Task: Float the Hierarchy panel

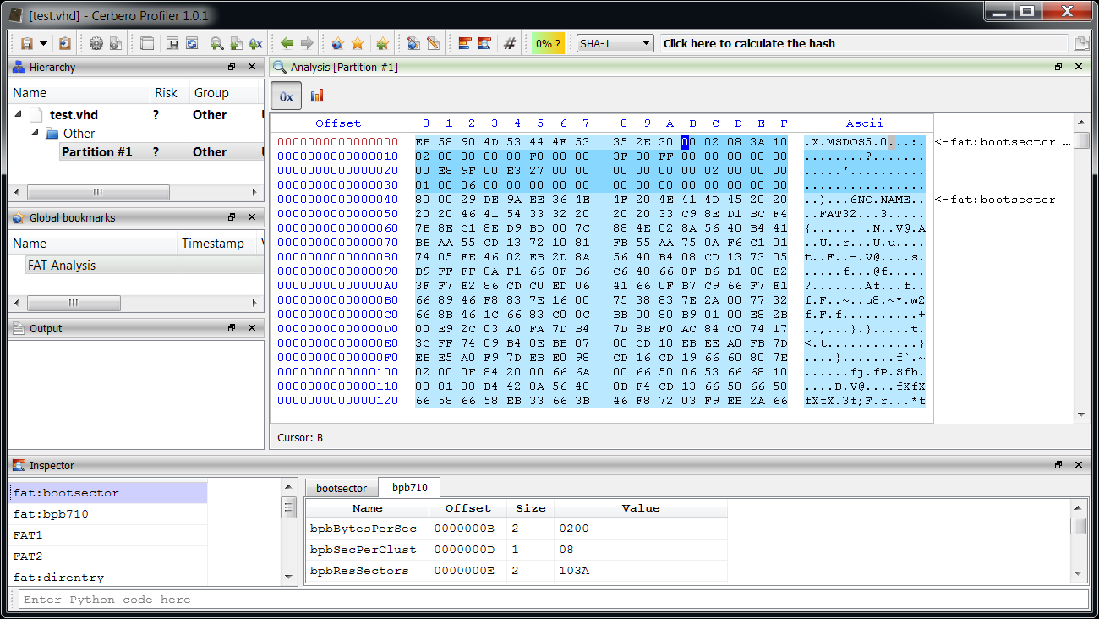Action: pyautogui.click(x=232, y=67)
